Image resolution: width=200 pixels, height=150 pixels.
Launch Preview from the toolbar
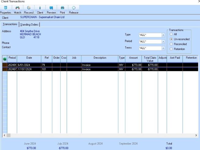click(51, 10)
